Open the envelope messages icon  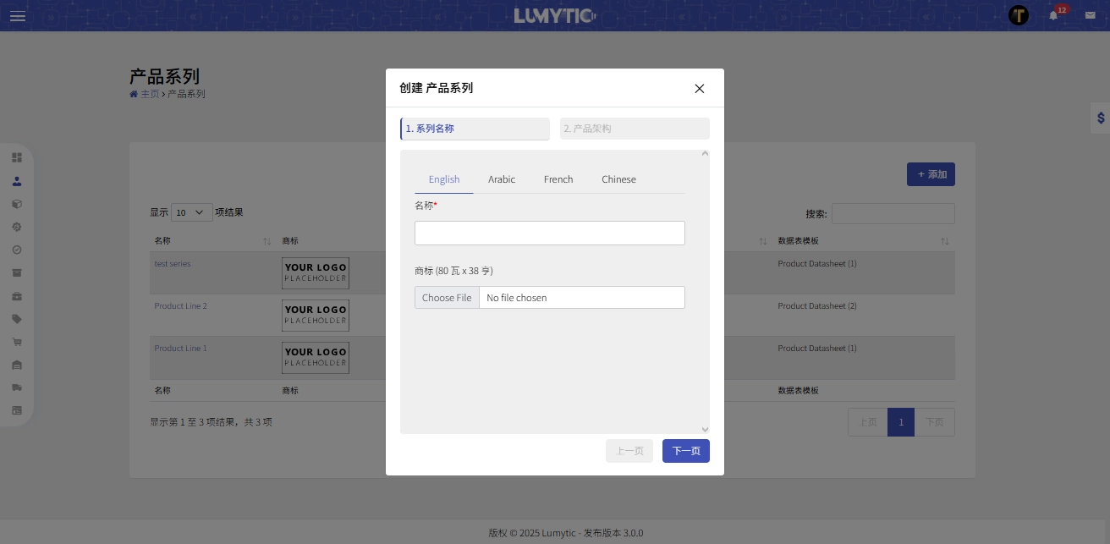pos(1090,15)
